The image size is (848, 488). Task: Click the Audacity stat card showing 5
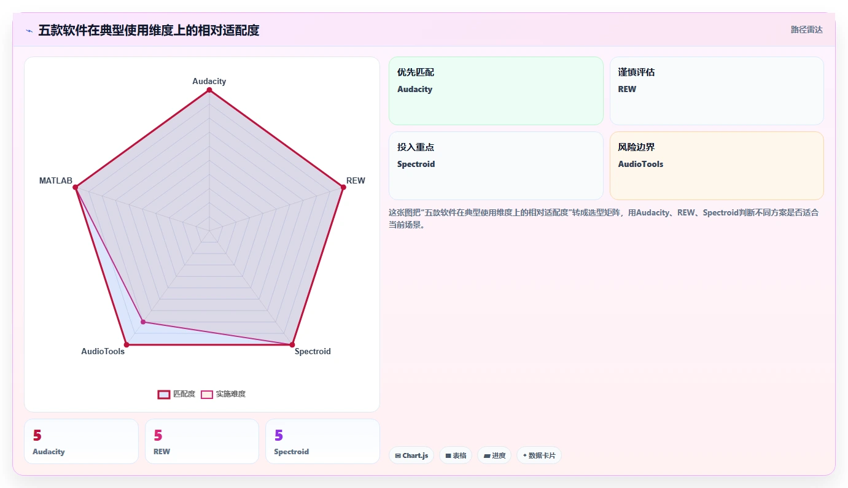click(81, 441)
